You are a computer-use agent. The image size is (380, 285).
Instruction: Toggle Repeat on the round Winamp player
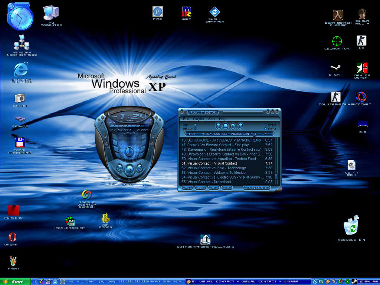pyautogui.click(x=111, y=123)
